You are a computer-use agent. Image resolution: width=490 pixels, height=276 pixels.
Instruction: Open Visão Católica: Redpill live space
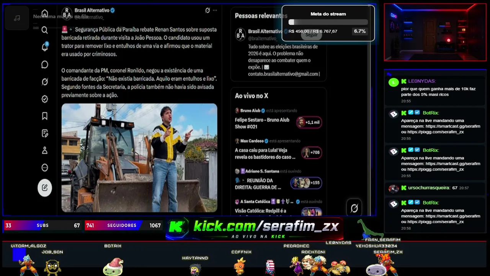tap(261, 211)
